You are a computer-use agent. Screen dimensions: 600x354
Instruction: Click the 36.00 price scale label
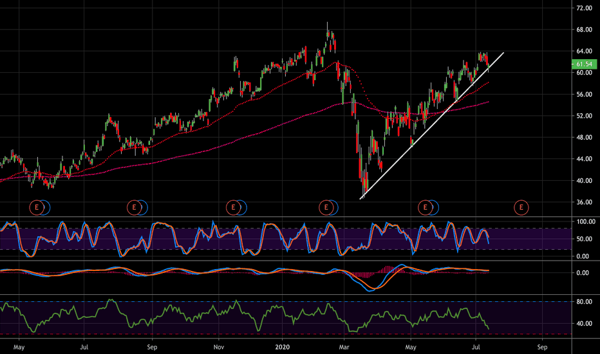(584, 202)
